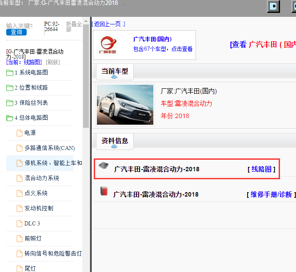Open the 维修手册/诊断 link
296x272 pixels.
point(271,194)
